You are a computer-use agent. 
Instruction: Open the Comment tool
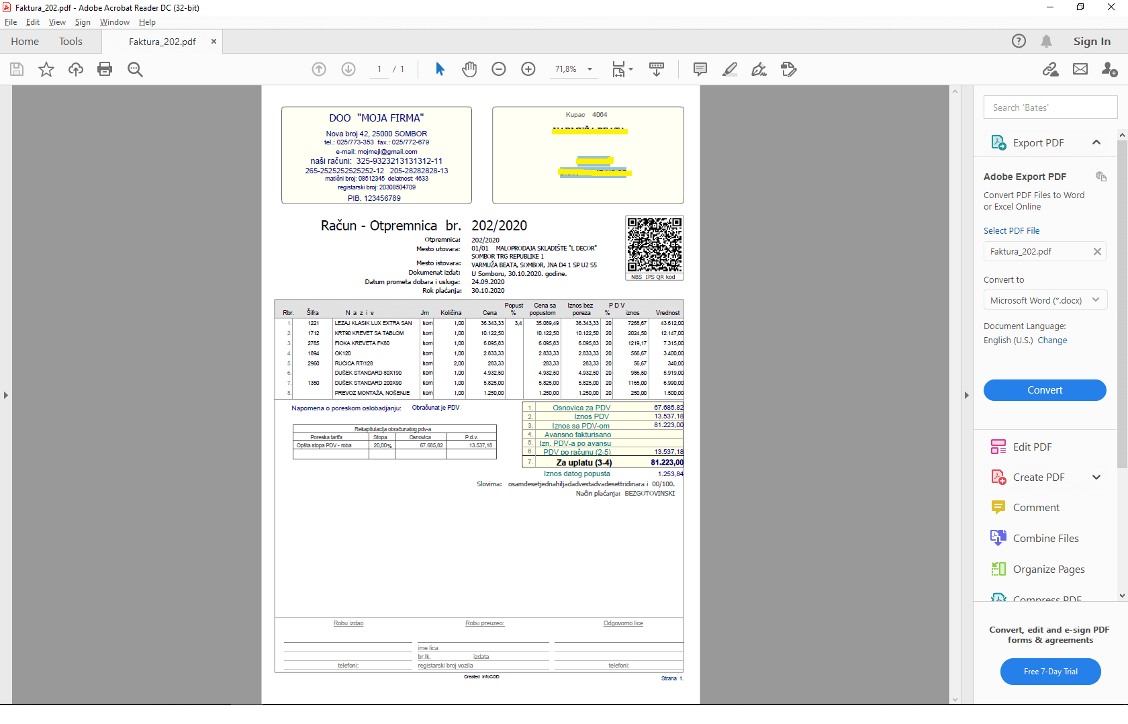point(1036,508)
